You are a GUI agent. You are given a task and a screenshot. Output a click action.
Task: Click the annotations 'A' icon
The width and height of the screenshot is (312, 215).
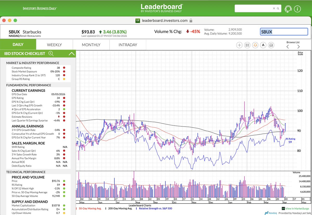[263, 45]
